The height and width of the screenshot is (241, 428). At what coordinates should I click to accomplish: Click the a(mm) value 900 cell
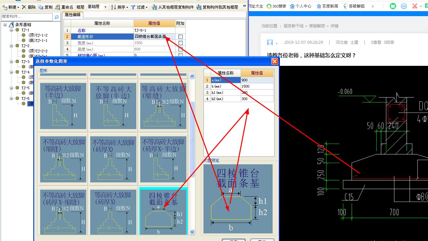[257, 80]
